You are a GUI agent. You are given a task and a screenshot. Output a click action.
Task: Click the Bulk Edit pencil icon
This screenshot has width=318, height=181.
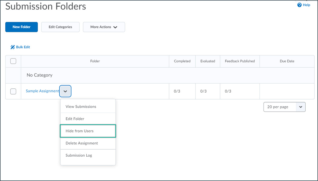click(x=12, y=47)
